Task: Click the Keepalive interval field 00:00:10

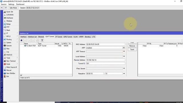Action: 95,74
